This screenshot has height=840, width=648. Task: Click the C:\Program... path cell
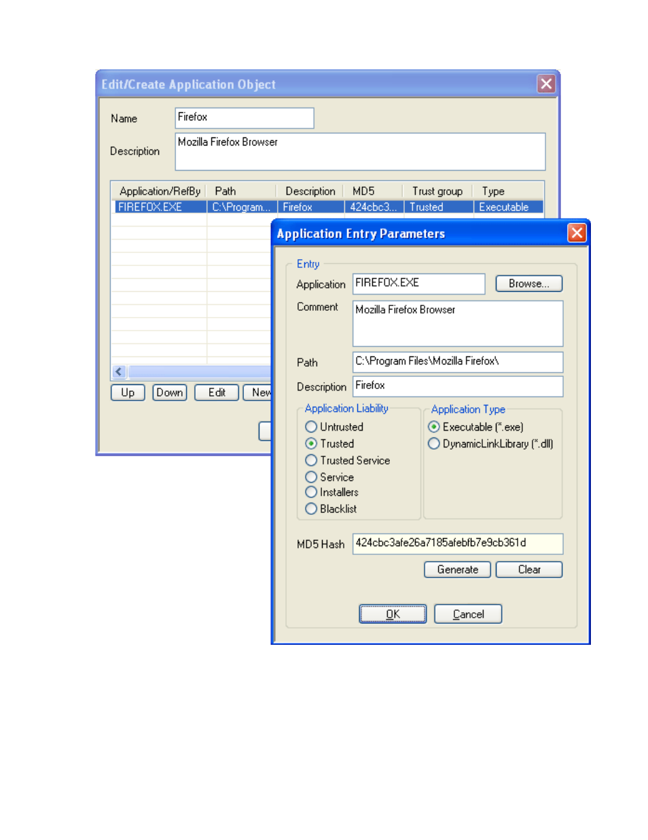pyautogui.click(x=241, y=207)
